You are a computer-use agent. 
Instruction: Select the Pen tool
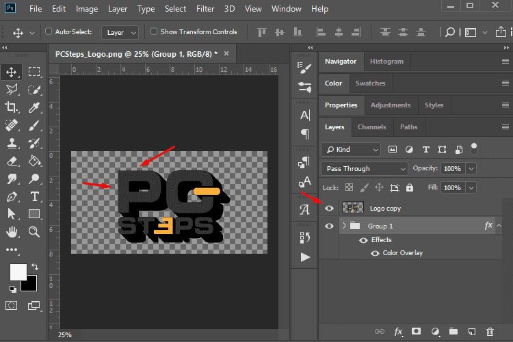12,197
